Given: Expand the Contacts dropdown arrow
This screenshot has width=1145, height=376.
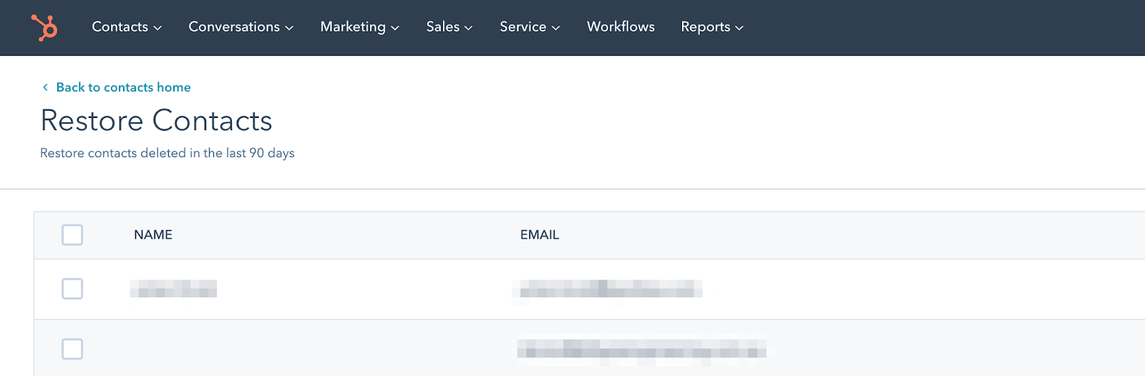Looking at the screenshot, I should [157, 28].
